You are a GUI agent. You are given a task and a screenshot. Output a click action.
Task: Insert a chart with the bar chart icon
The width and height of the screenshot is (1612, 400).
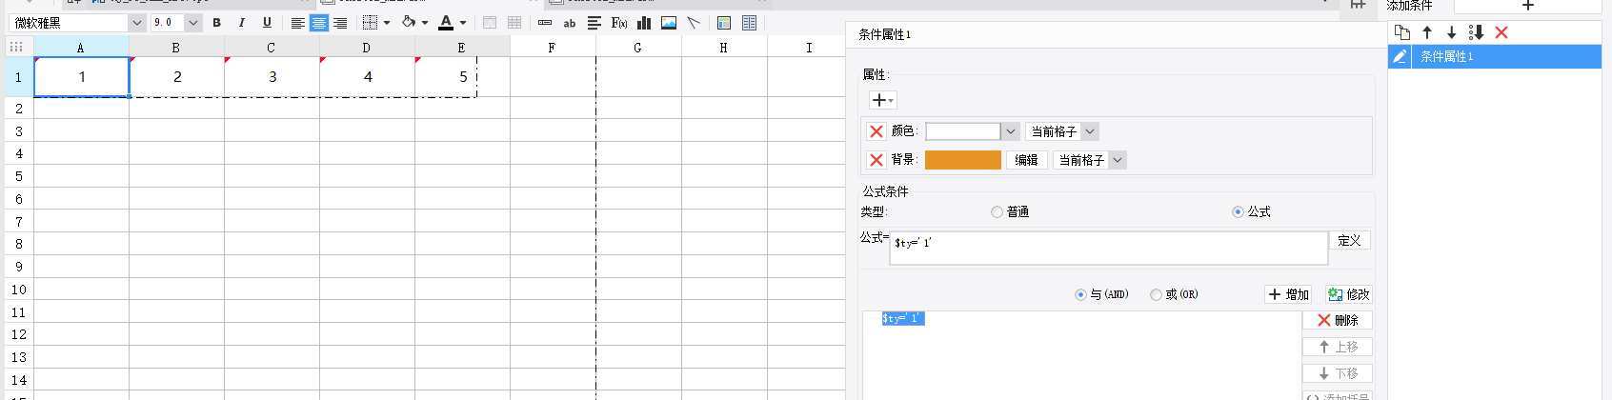click(x=644, y=23)
